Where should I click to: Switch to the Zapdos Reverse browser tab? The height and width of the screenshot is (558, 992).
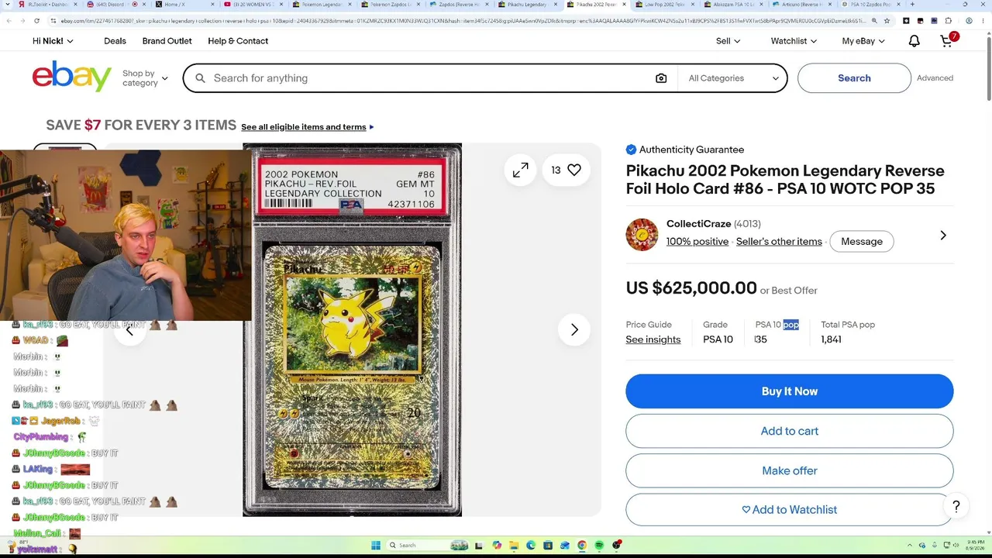[x=460, y=5]
